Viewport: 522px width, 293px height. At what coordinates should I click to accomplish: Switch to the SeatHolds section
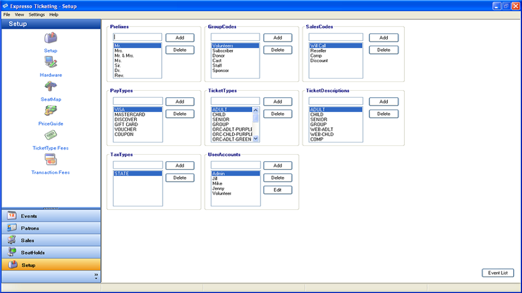(51, 253)
